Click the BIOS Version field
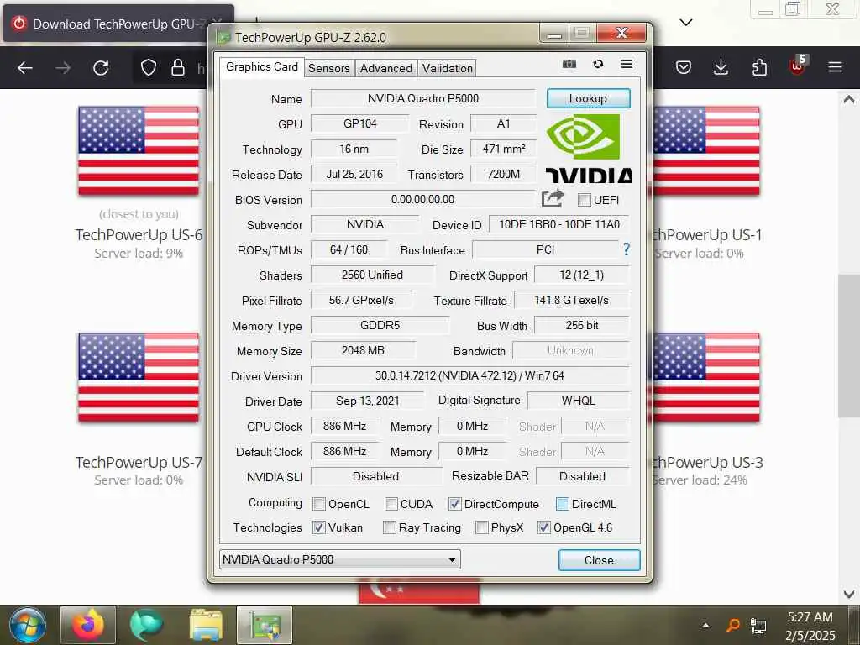Viewport: 860px width, 645px height. [423, 199]
